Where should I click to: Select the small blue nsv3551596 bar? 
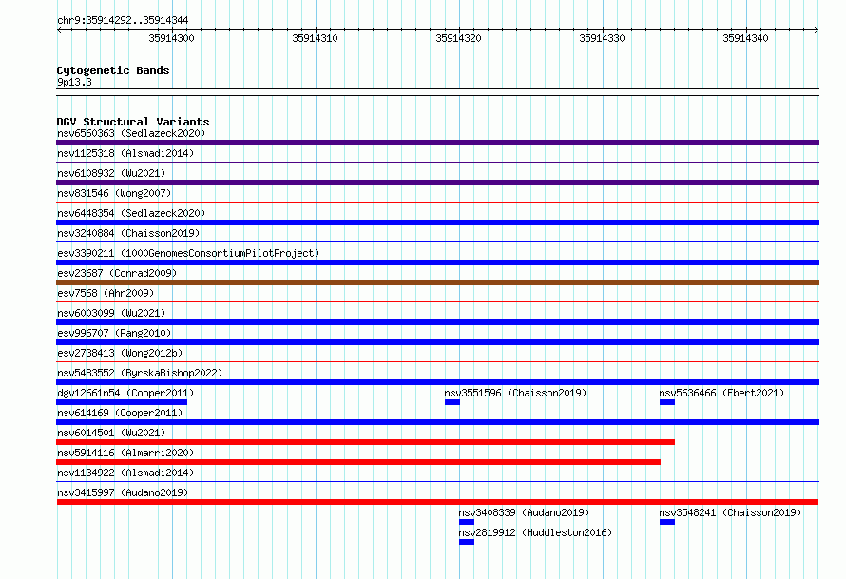[x=452, y=402]
